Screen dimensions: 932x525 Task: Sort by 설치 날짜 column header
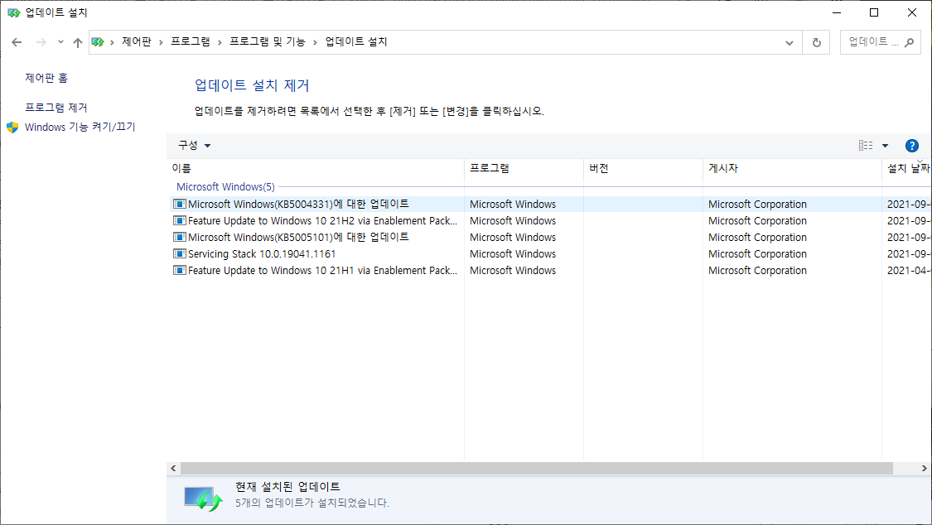point(906,169)
